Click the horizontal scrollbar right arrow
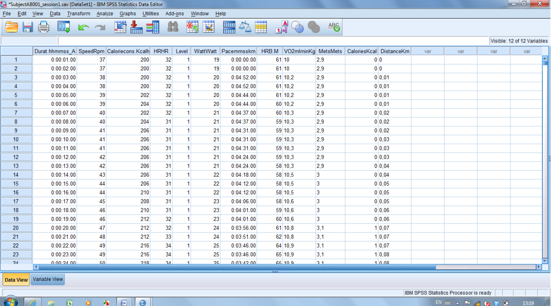Screen dimensions: 551x306 [539, 267]
